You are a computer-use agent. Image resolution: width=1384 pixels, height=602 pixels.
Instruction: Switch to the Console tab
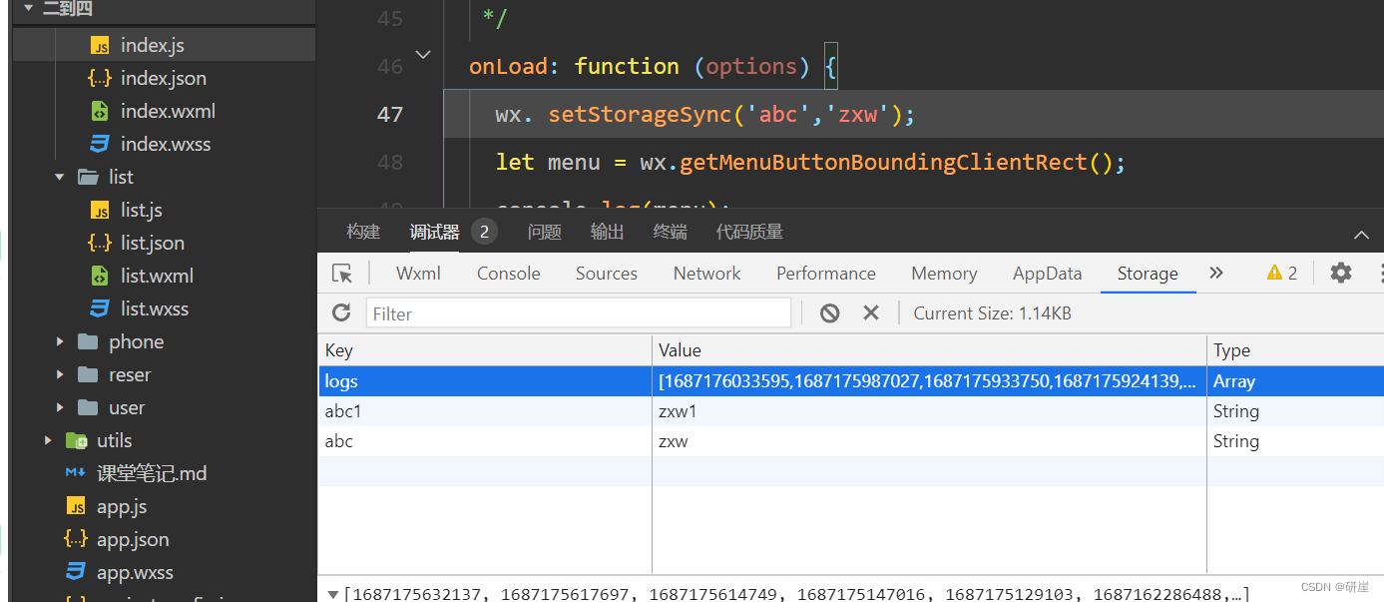click(x=509, y=274)
